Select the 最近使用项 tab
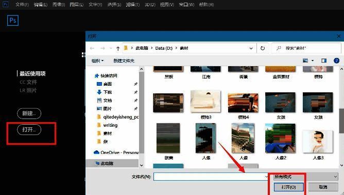This screenshot has height=195, width=344. point(32,74)
